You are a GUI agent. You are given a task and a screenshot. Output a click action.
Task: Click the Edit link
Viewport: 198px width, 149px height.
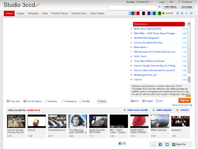point(171,2)
